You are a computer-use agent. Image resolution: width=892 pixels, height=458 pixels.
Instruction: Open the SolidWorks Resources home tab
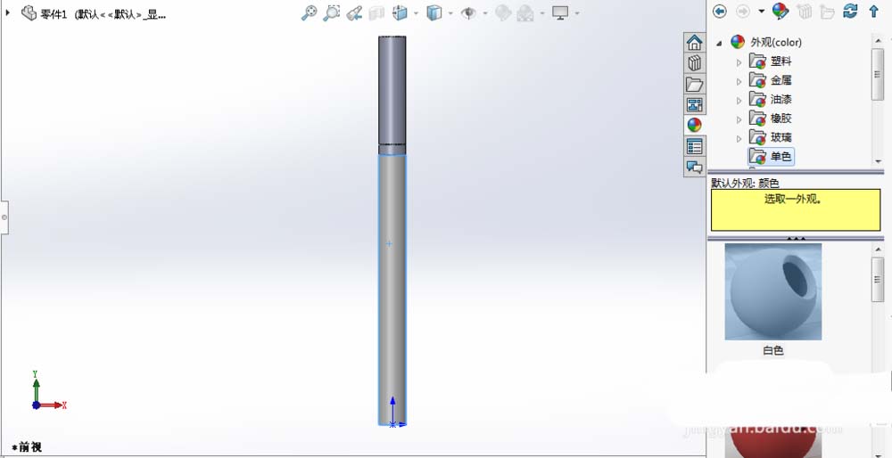(694, 42)
